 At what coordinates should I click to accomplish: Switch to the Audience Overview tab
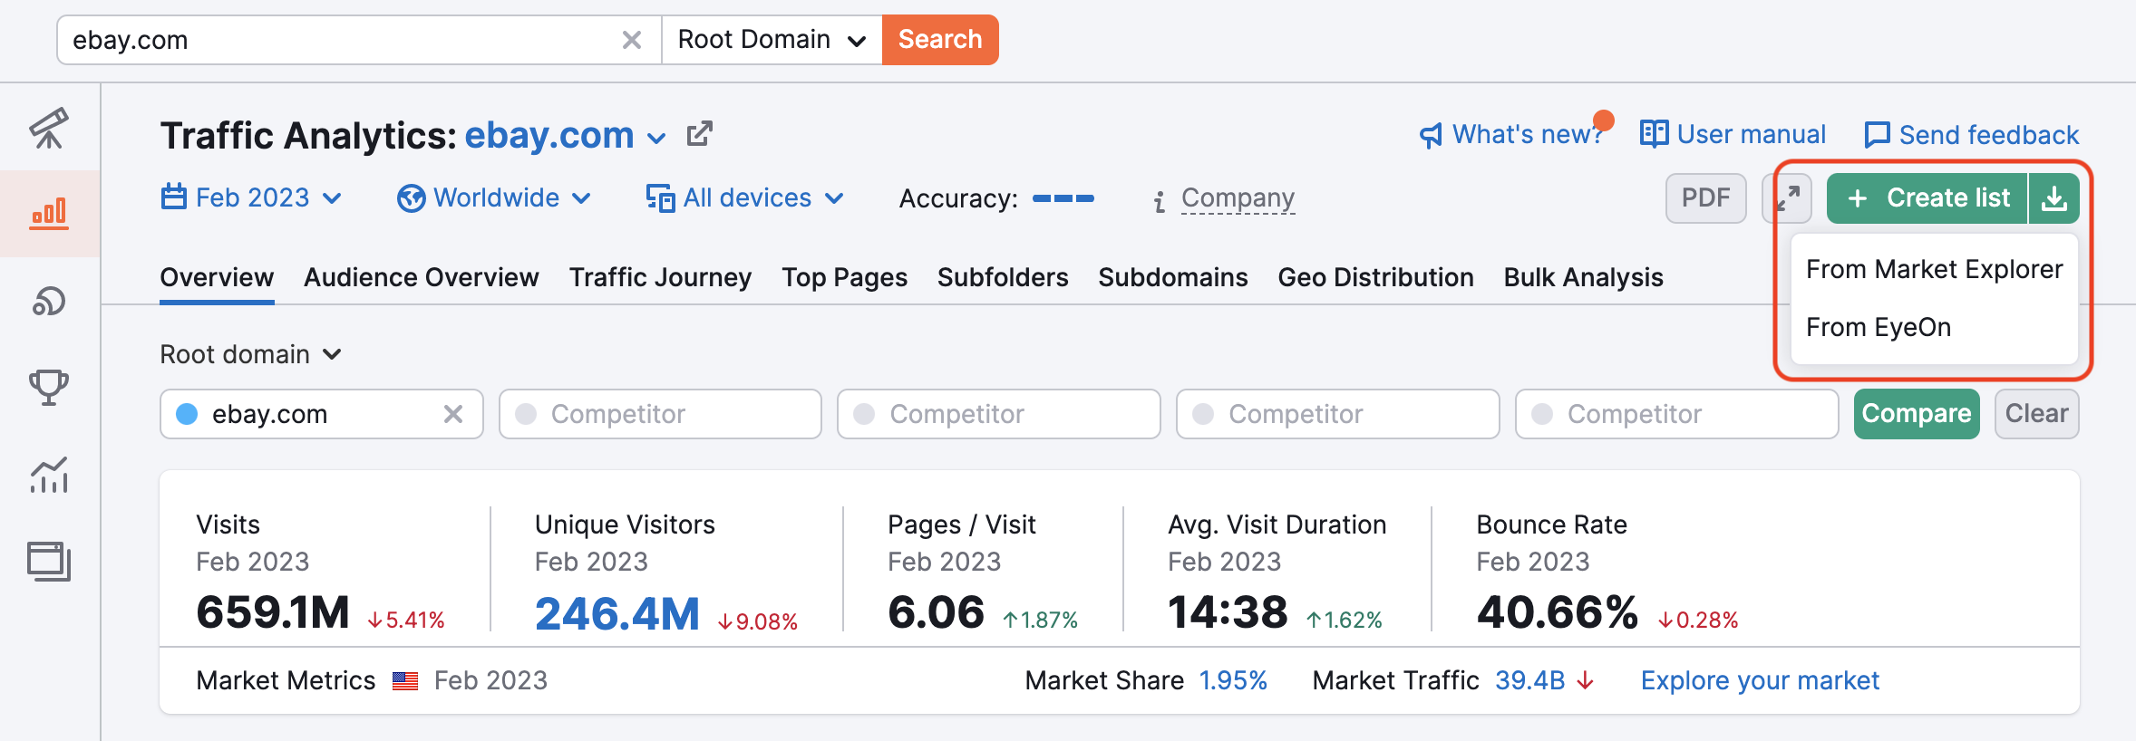pos(422,277)
